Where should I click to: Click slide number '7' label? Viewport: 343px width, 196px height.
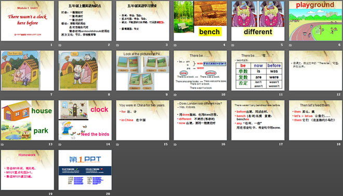click(x=51, y=94)
